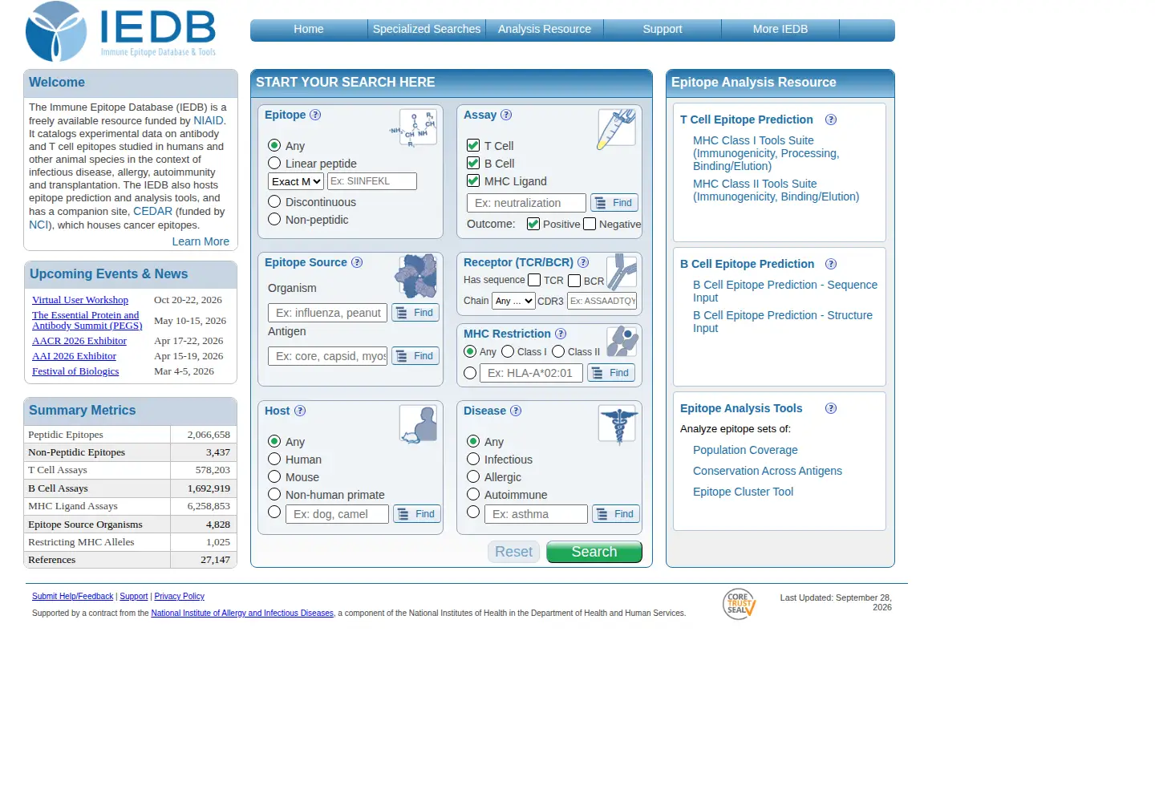Open the Assay help question mark
The image size is (1155, 802).
[506, 115]
